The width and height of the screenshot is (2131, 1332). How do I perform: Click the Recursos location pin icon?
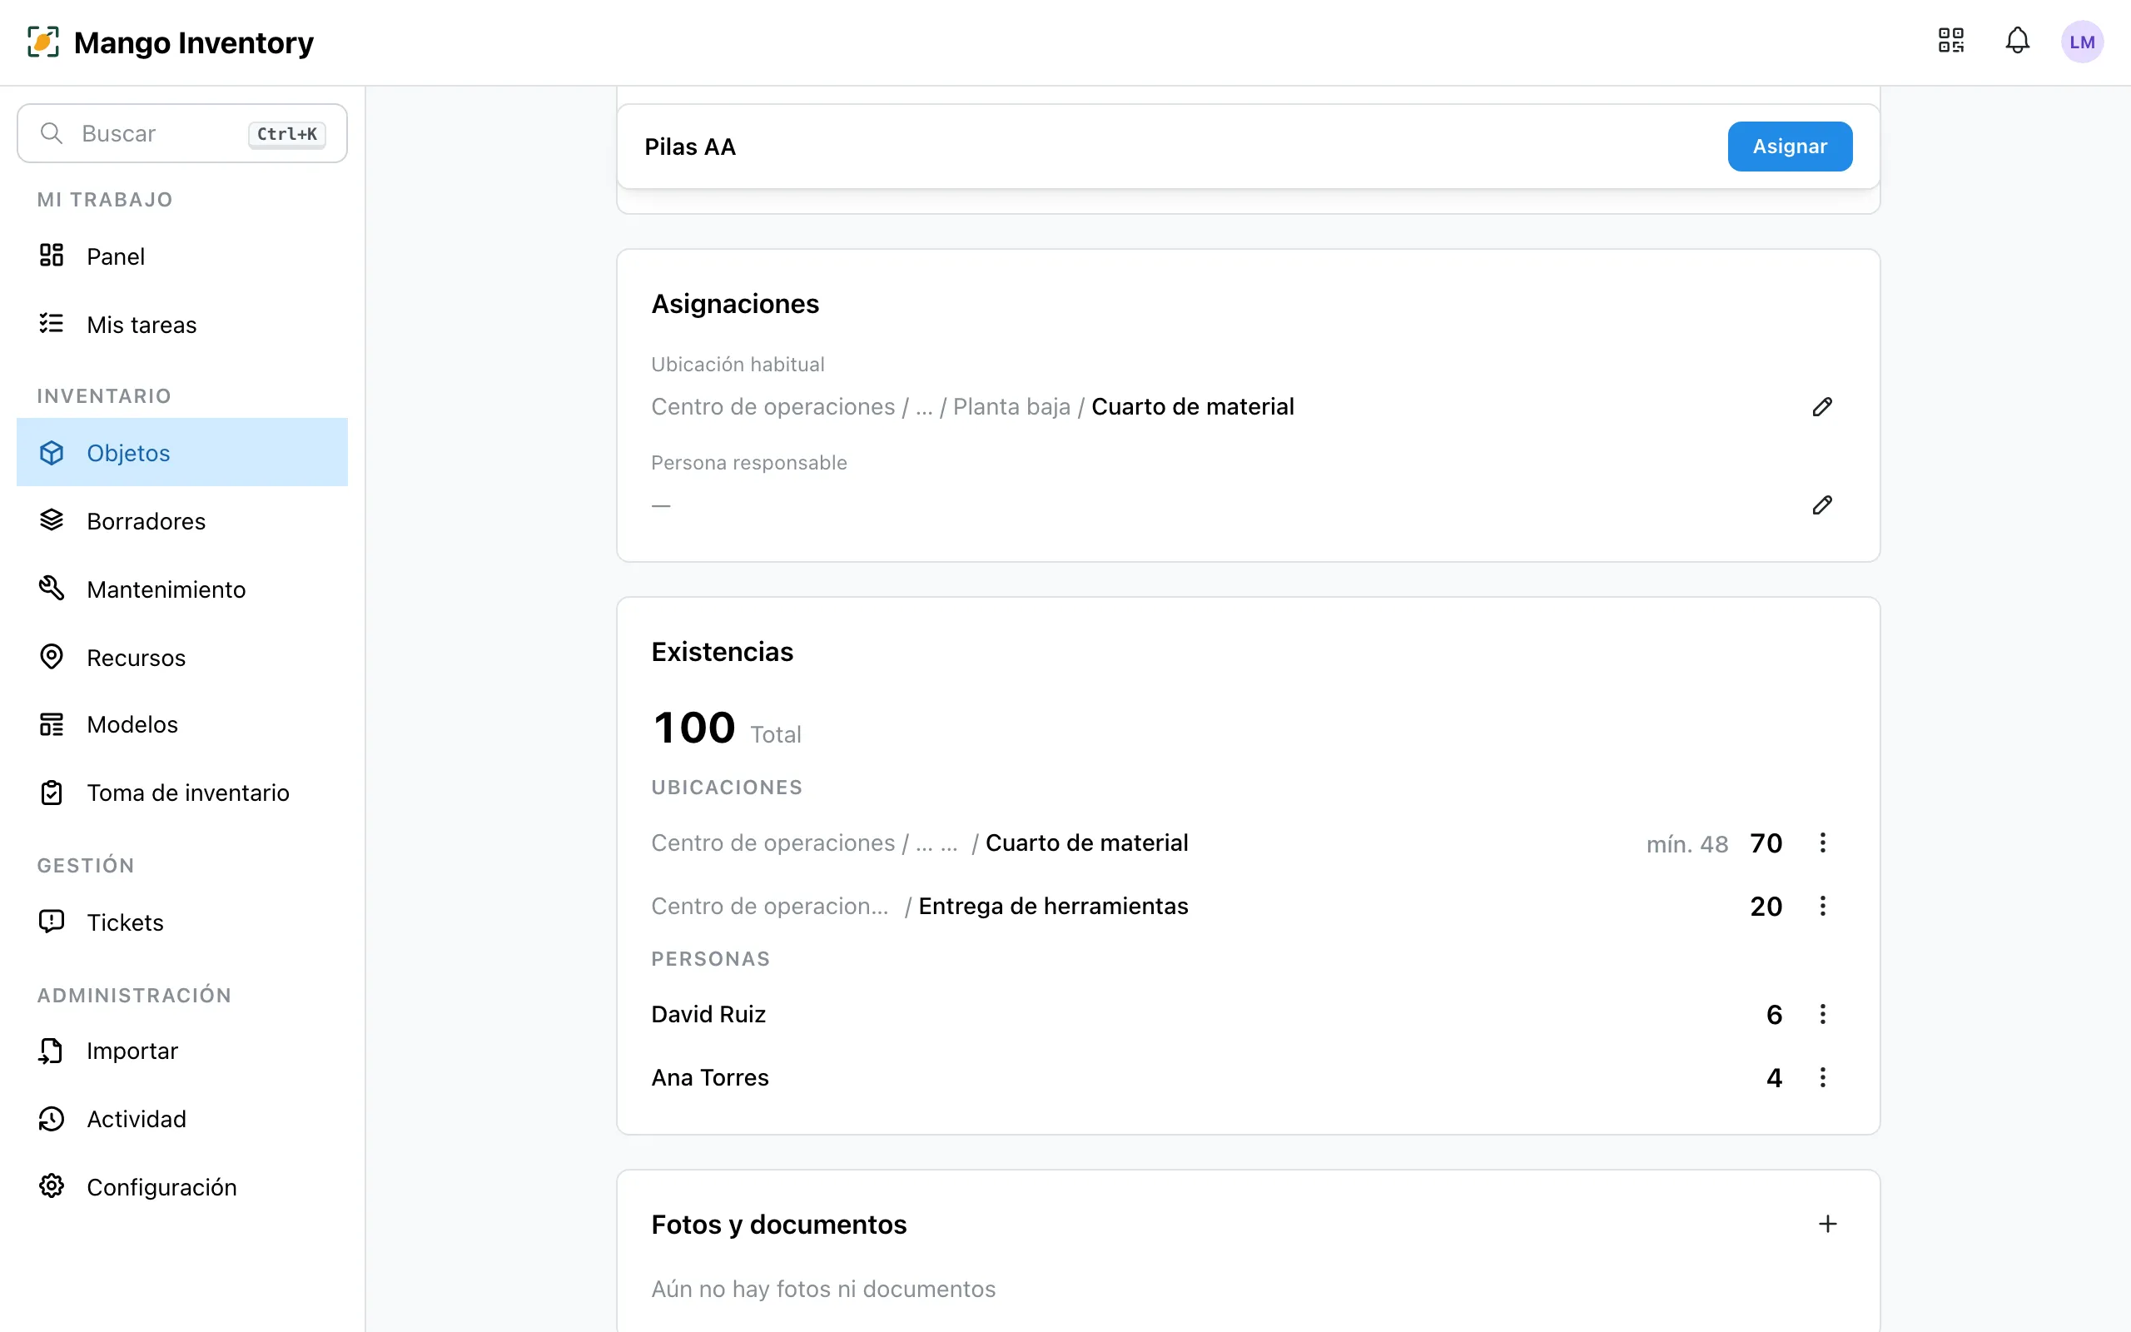point(52,657)
